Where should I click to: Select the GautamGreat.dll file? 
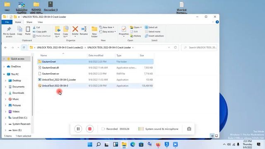tap(95, 67)
